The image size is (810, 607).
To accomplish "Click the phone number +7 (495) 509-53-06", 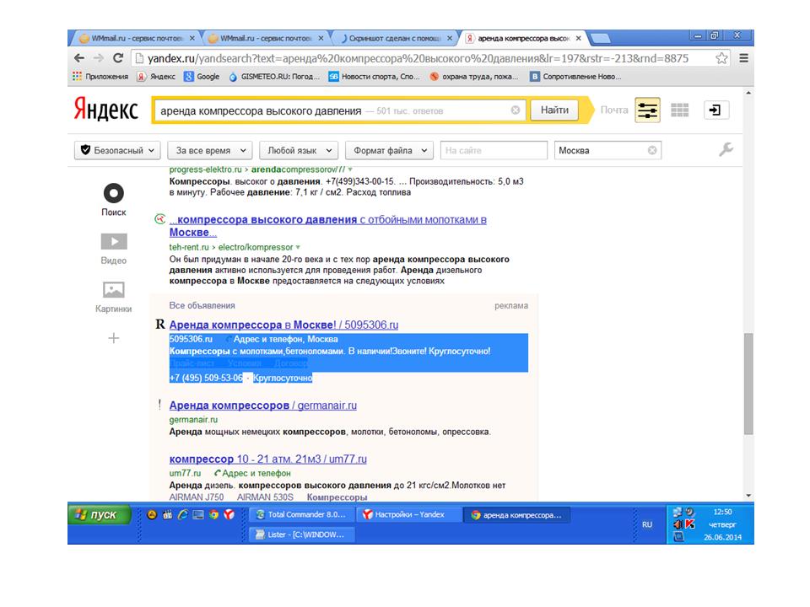I will pyautogui.click(x=206, y=378).
